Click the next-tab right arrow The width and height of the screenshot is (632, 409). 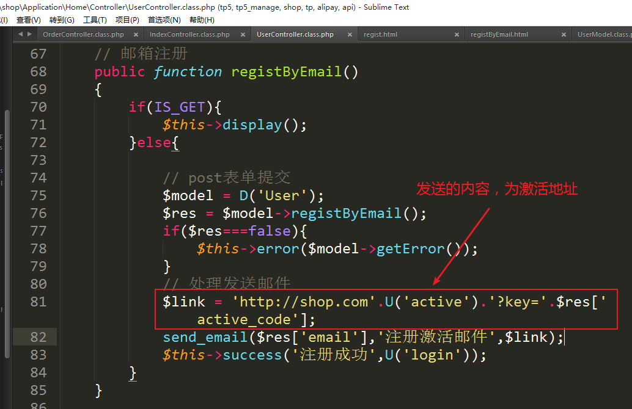click(x=29, y=34)
